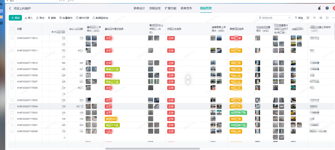Click the 导出 export icon button
The height and width of the screenshot is (150, 335).
(x=40, y=18)
